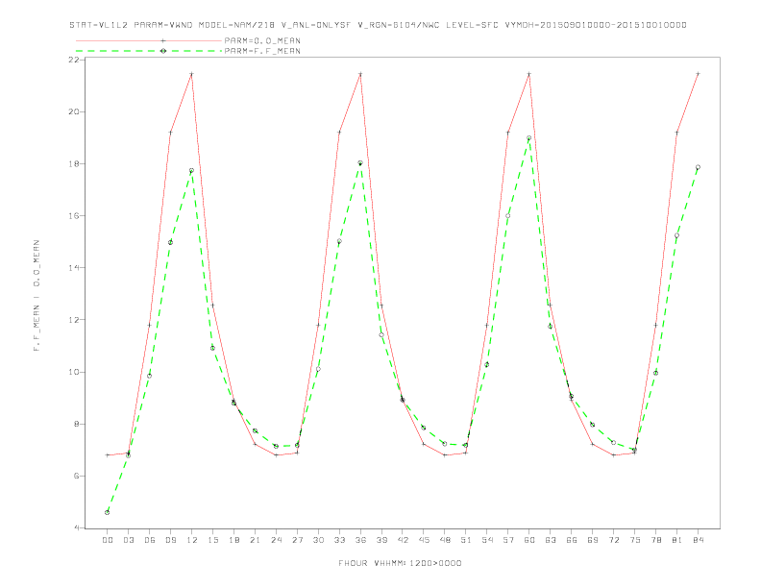Click the y-axis tick label 14
Viewport: 761px width, 588px height.
click(x=73, y=268)
